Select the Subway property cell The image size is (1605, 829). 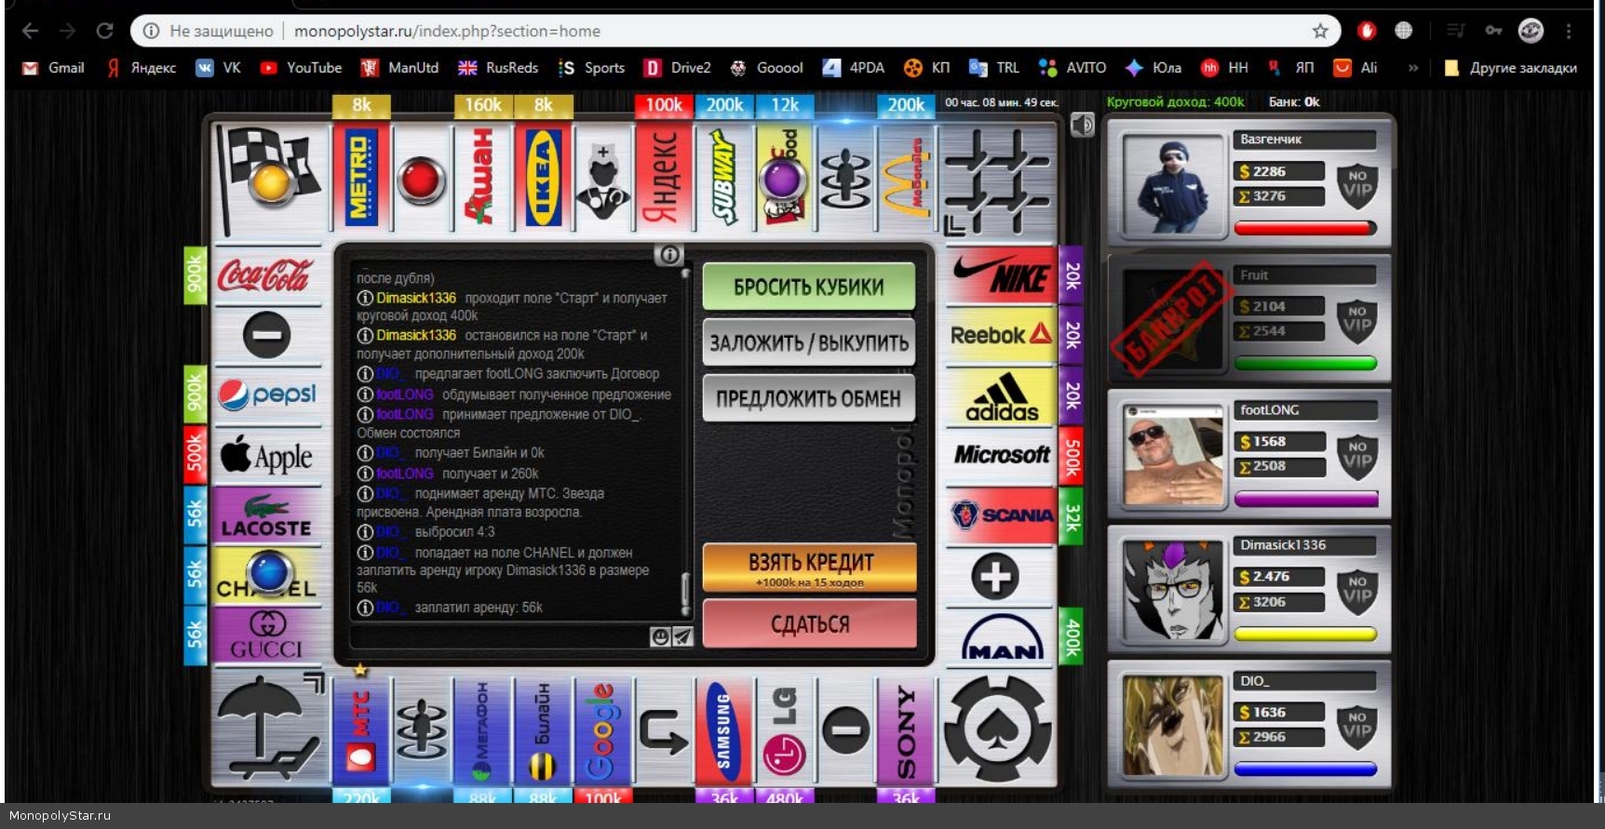(724, 179)
